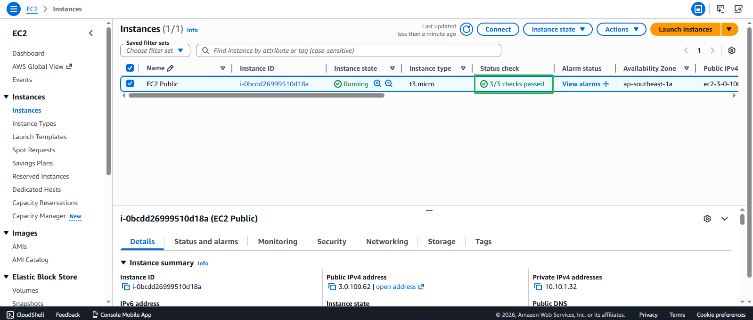Viewport: 753px width, 320px height.
Task: Switch to the Details tab
Action: pos(142,241)
